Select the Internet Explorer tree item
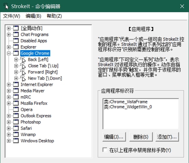The width and height of the screenshot is (189, 163). (37, 85)
